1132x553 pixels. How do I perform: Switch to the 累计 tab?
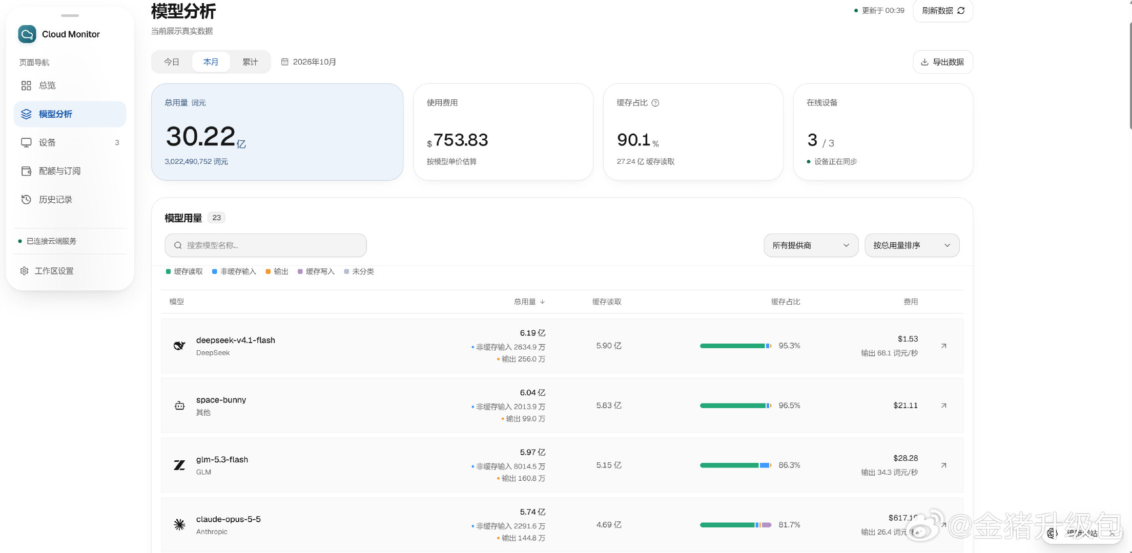pos(250,62)
